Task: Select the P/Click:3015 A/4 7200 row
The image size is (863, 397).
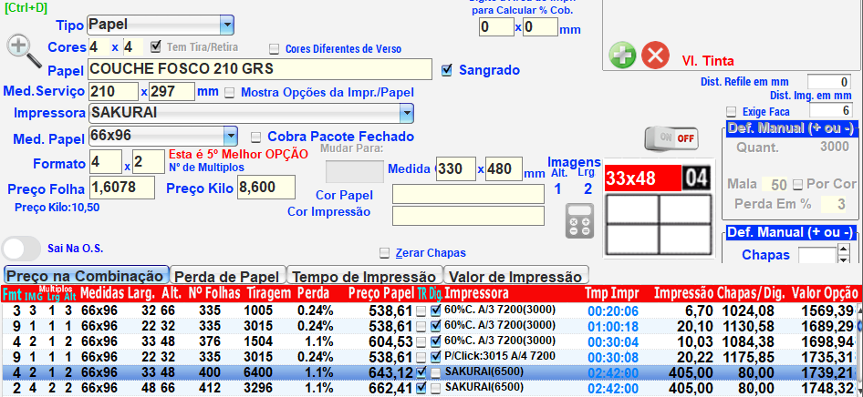Action: [430, 358]
